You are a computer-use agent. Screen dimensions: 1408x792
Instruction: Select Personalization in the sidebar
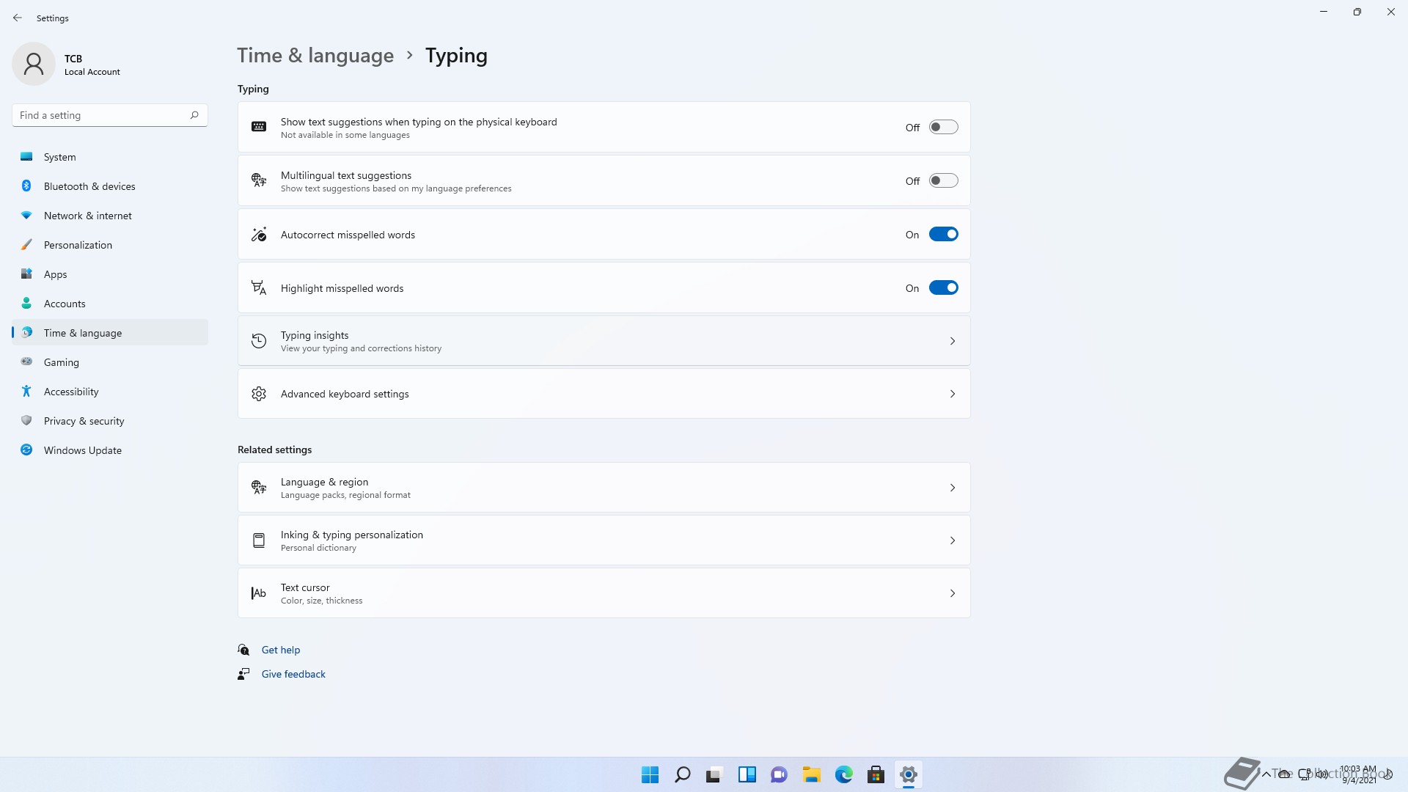(x=78, y=245)
